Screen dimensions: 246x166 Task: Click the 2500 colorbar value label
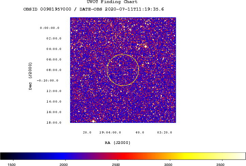coord(116,165)
